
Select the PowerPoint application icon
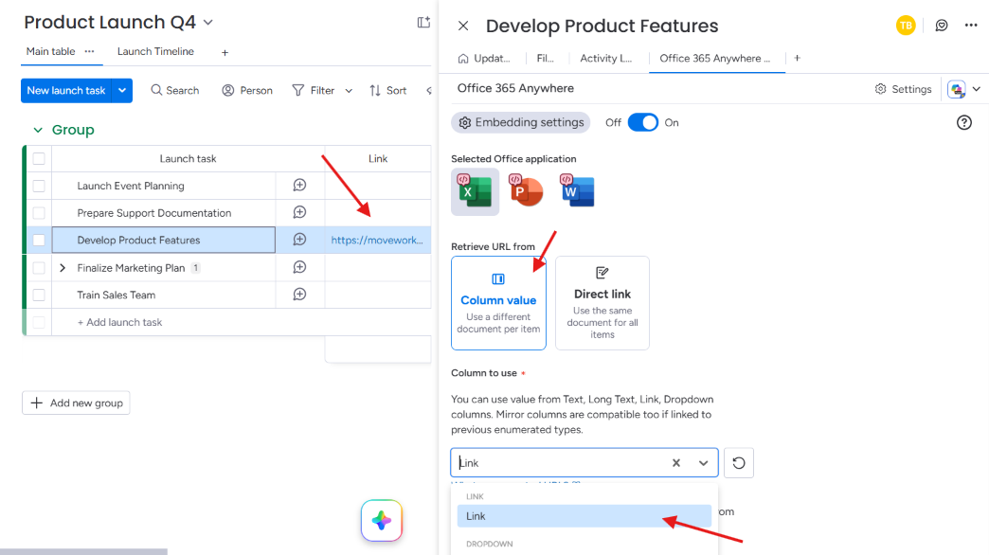(x=526, y=190)
